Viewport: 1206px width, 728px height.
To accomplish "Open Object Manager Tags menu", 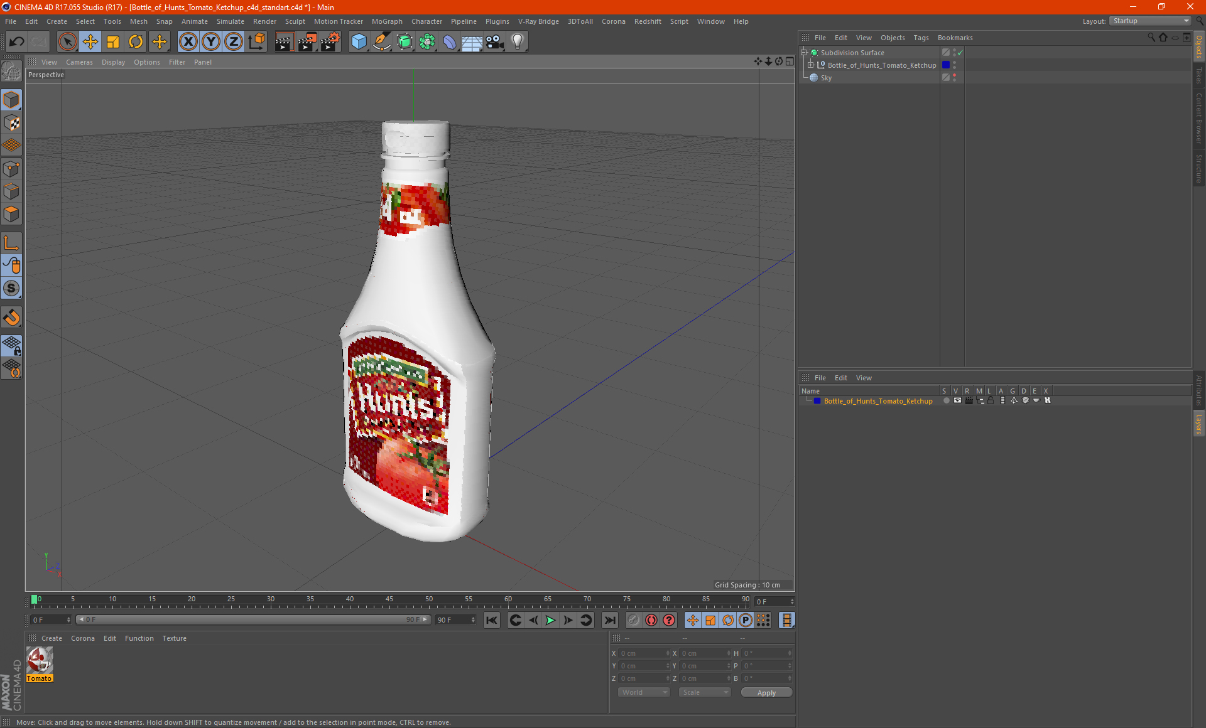I will [x=921, y=38].
